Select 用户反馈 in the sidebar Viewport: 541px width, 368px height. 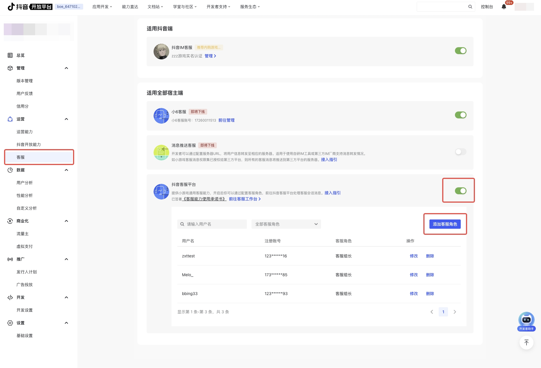pos(25,94)
